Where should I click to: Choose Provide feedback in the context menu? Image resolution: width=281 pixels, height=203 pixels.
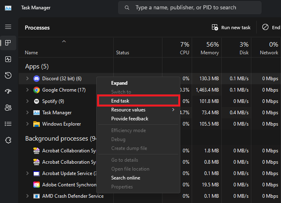pos(138,119)
